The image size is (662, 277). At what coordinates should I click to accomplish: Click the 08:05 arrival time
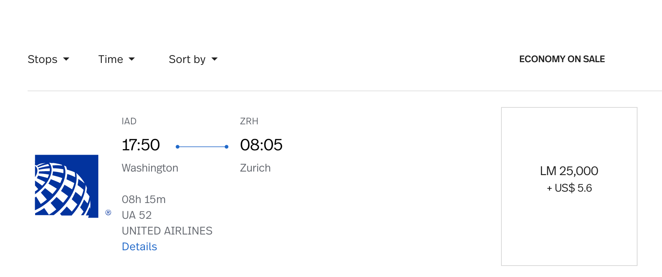click(x=261, y=145)
